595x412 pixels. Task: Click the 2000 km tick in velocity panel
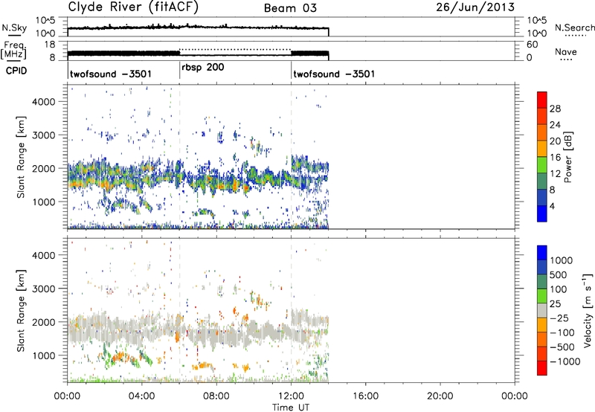click(43, 322)
